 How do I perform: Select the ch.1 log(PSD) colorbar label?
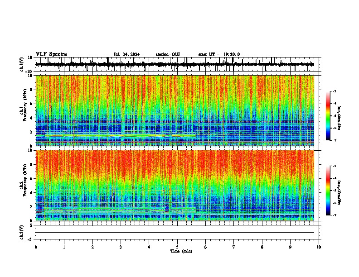click(340, 118)
